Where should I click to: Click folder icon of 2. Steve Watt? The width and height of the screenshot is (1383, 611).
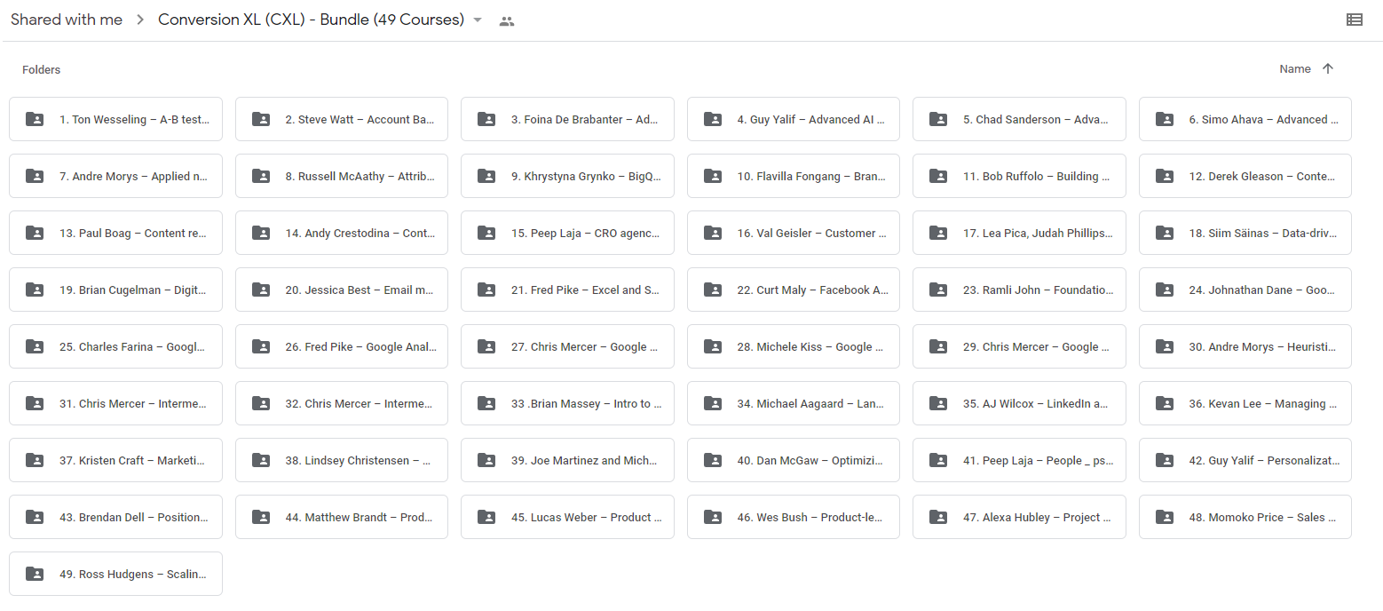261,119
